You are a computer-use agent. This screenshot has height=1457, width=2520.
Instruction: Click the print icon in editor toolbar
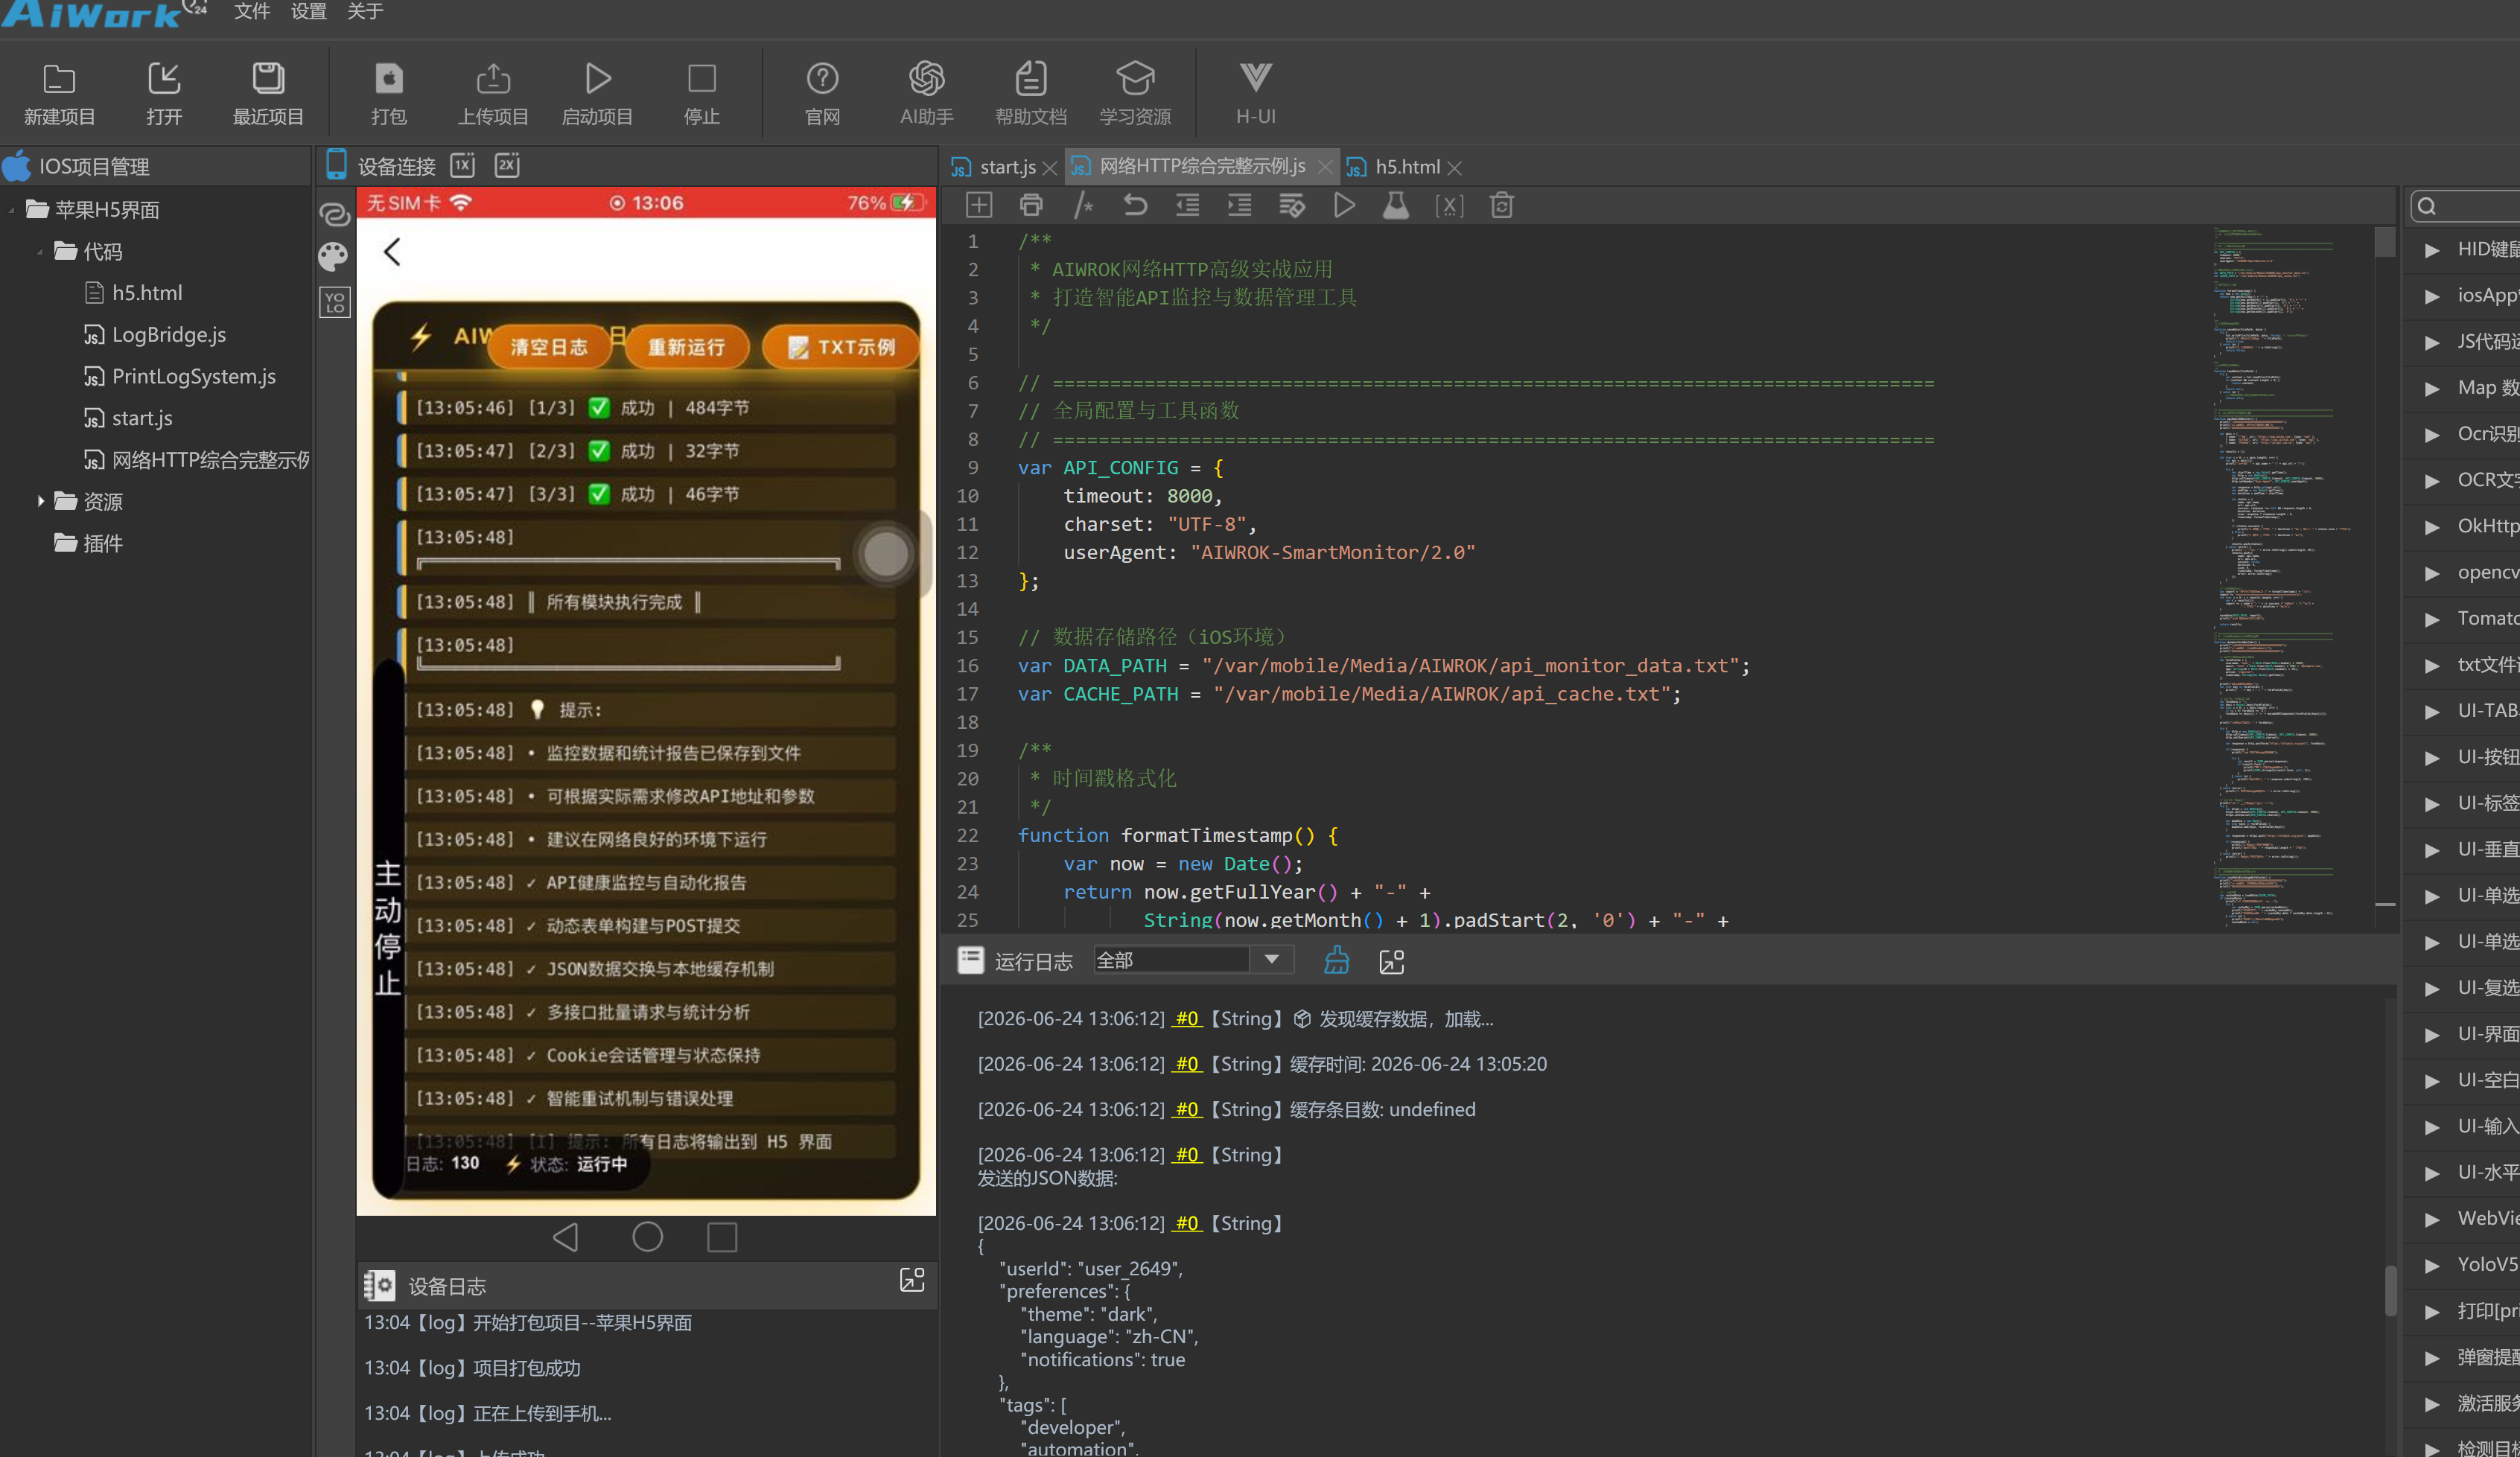coord(1031,206)
